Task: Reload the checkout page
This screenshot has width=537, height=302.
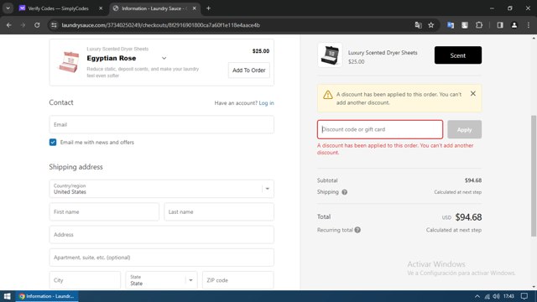Action: (37, 25)
